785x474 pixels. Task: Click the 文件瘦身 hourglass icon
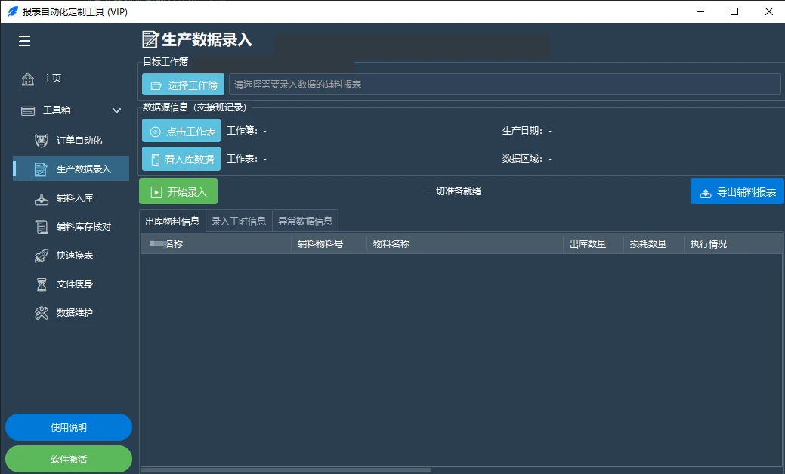point(42,284)
